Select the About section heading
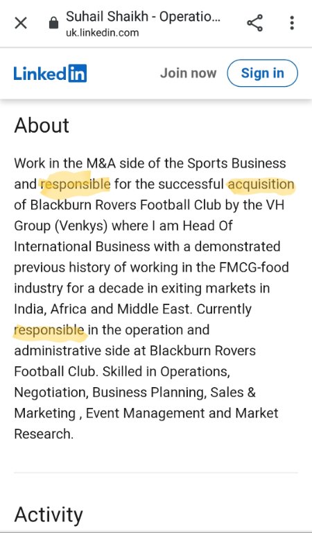 click(x=42, y=125)
